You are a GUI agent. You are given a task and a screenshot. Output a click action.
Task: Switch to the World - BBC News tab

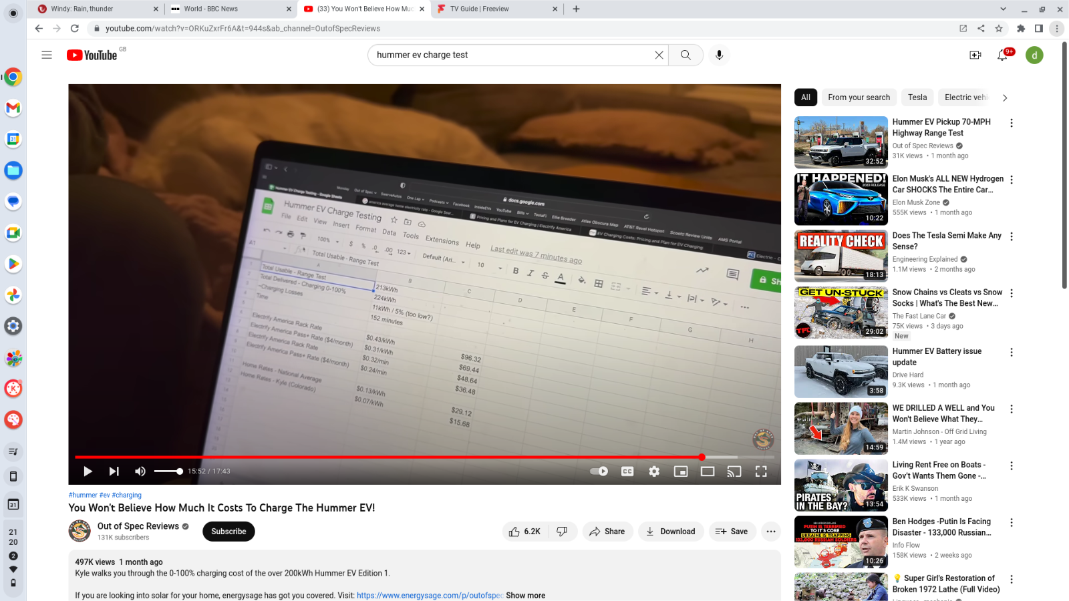(x=231, y=9)
